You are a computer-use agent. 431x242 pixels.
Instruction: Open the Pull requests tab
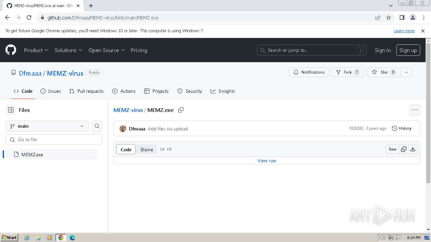click(86, 91)
